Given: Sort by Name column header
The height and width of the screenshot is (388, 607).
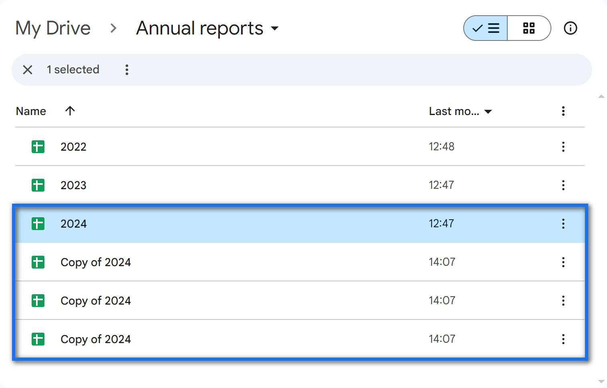Looking at the screenshot, I should point(31,111).
